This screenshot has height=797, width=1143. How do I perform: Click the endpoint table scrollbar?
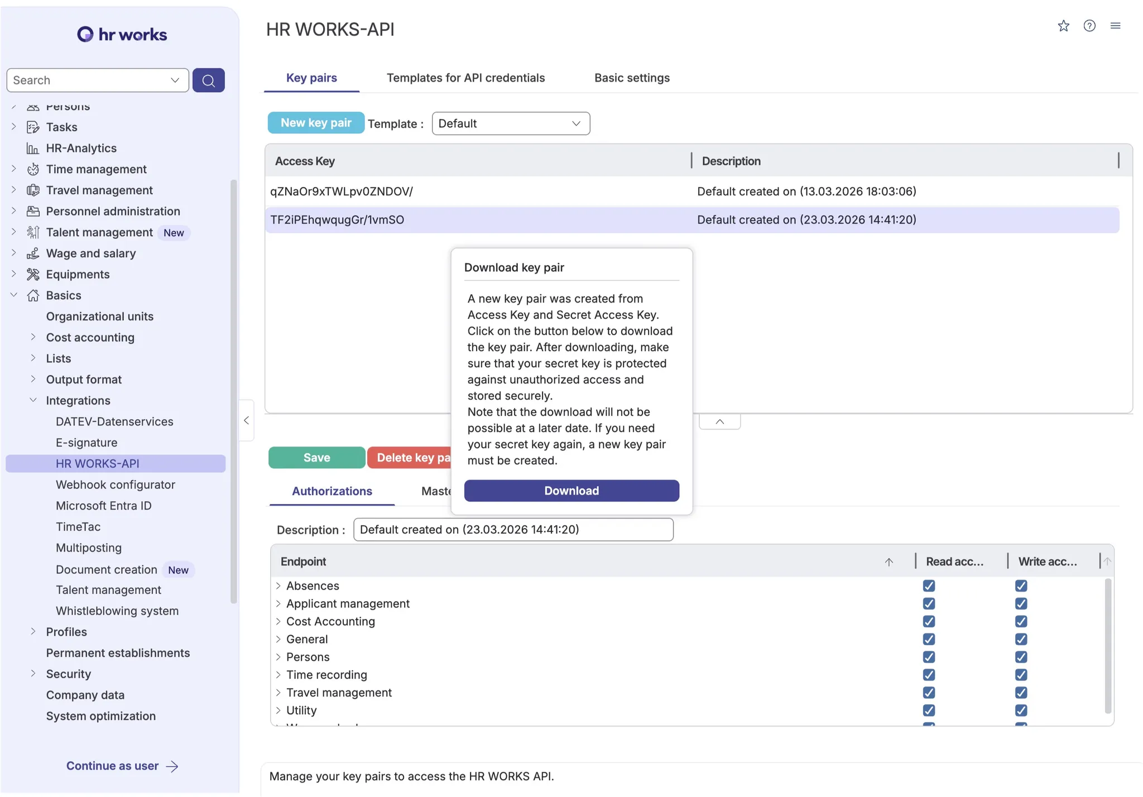tap(1108, 646)
